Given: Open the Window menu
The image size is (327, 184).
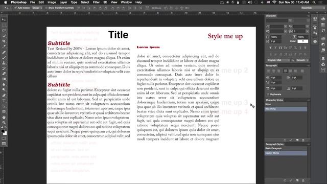Looking at the screenshot, I should pos(126,2).
